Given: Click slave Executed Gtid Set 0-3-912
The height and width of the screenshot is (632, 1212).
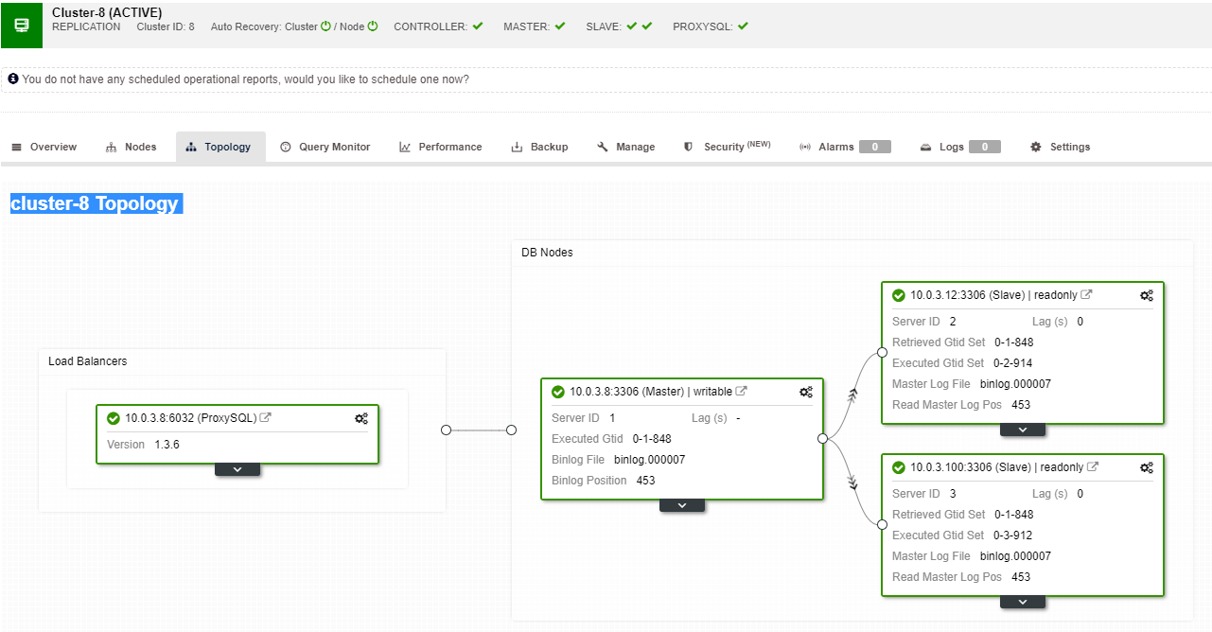Looking at the screenshot, I should 1014,535.
